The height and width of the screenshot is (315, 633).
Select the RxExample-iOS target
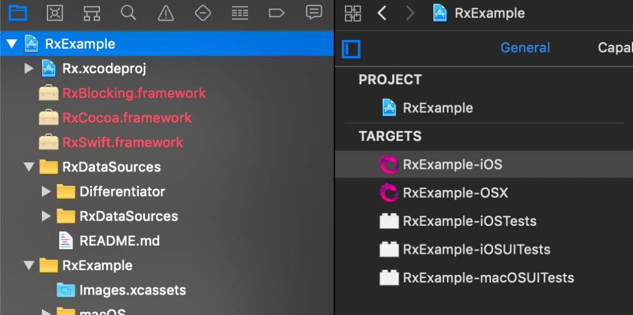click(x=484, y=164)
